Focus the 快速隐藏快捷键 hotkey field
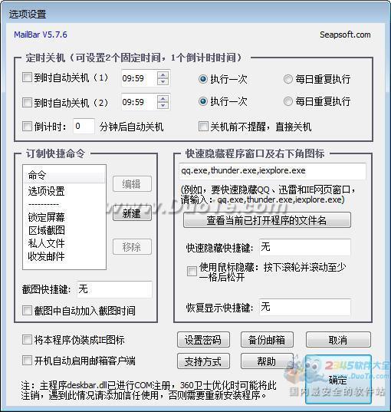This screenshot has height=412, width=391. click(x=304, y=247)
